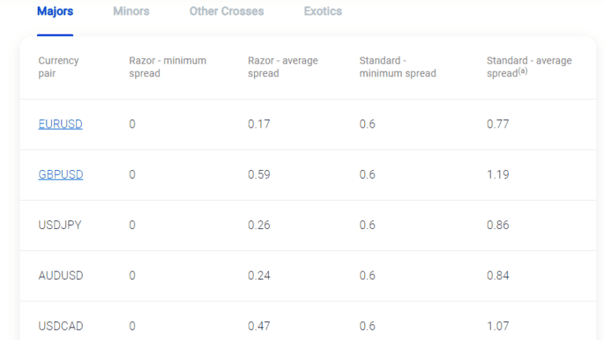This screenshot has height=340, width=604.
Task: Select USDJPY Razor average spread 0.26
Action: (259, 225)
